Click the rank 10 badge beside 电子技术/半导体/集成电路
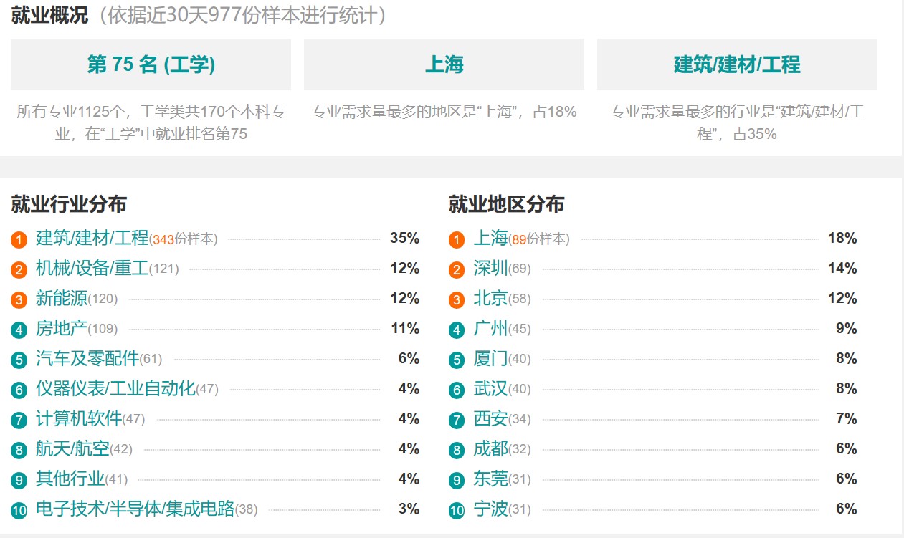 tap(19, 511)
